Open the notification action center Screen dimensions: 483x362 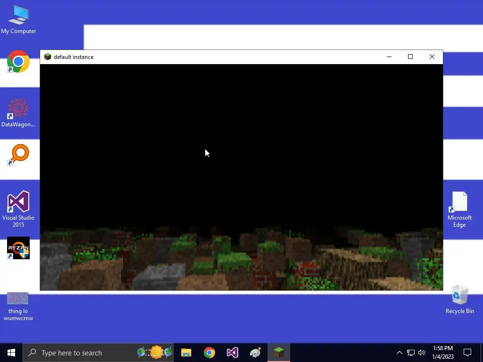(467, 353)
